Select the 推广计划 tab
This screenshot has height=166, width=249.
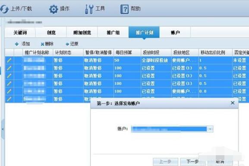click(144, 32)
